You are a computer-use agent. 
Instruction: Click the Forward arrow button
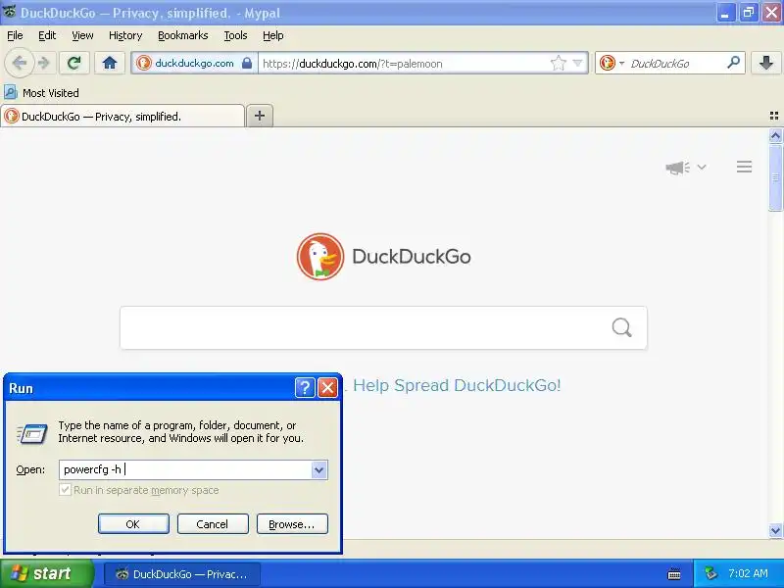(x=44, y=63)
